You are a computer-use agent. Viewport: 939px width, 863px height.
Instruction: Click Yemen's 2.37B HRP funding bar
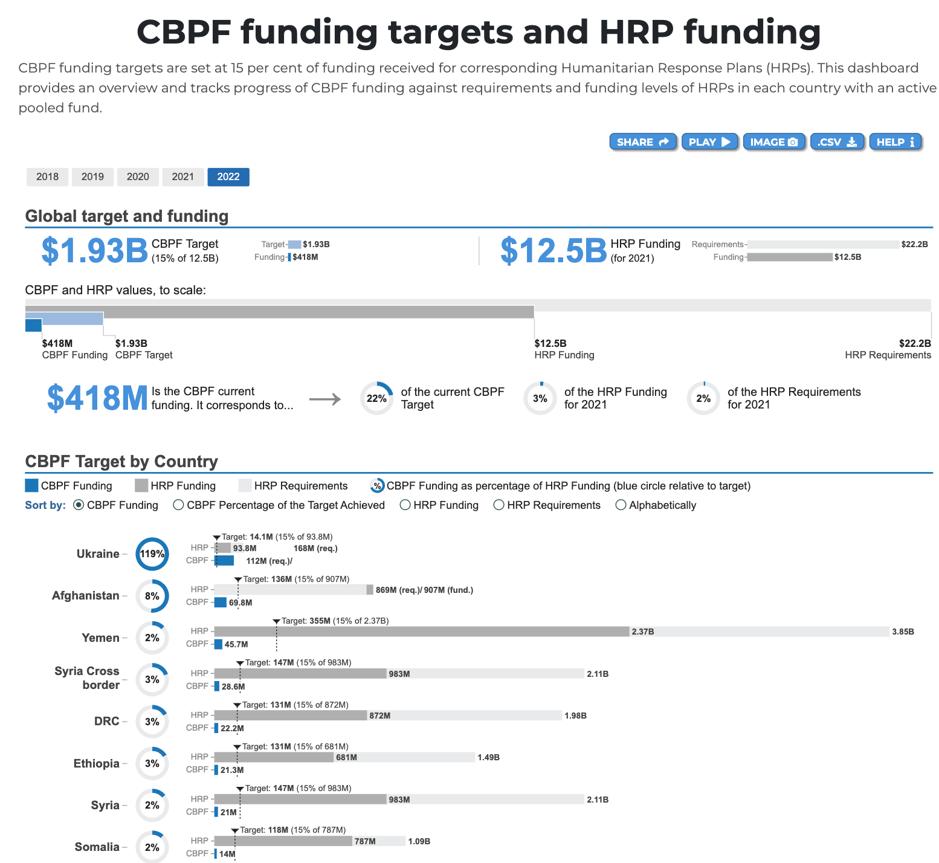click(422, 632)
